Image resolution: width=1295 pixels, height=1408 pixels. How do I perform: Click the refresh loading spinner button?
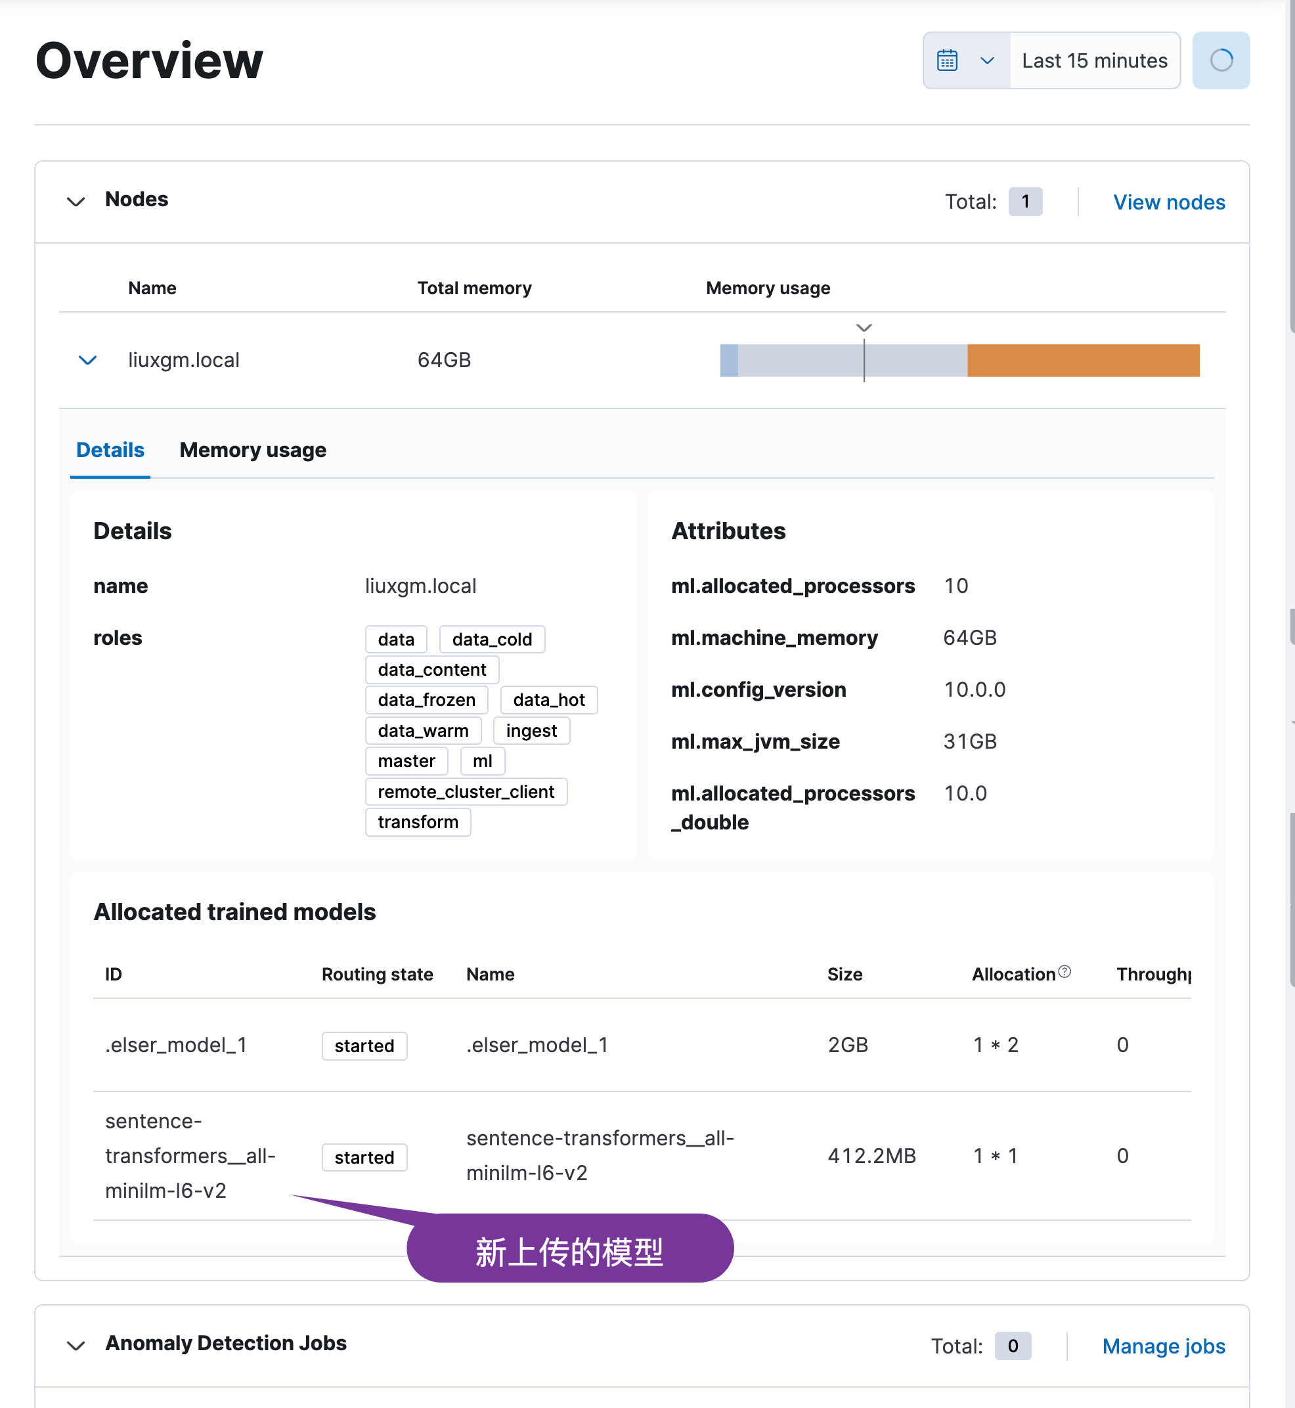tap(1221, 60)
